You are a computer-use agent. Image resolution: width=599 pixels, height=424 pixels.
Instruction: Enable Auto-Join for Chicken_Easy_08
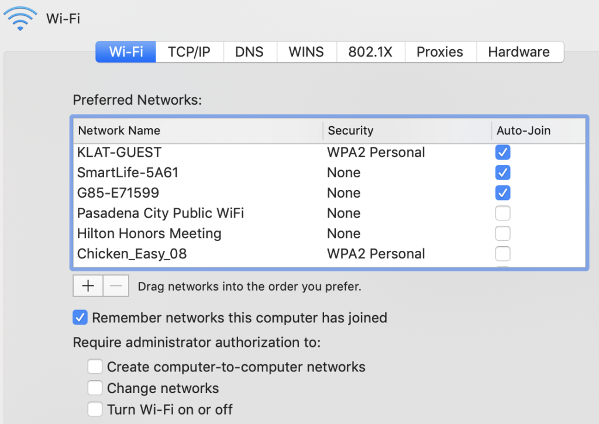[502, 253]
